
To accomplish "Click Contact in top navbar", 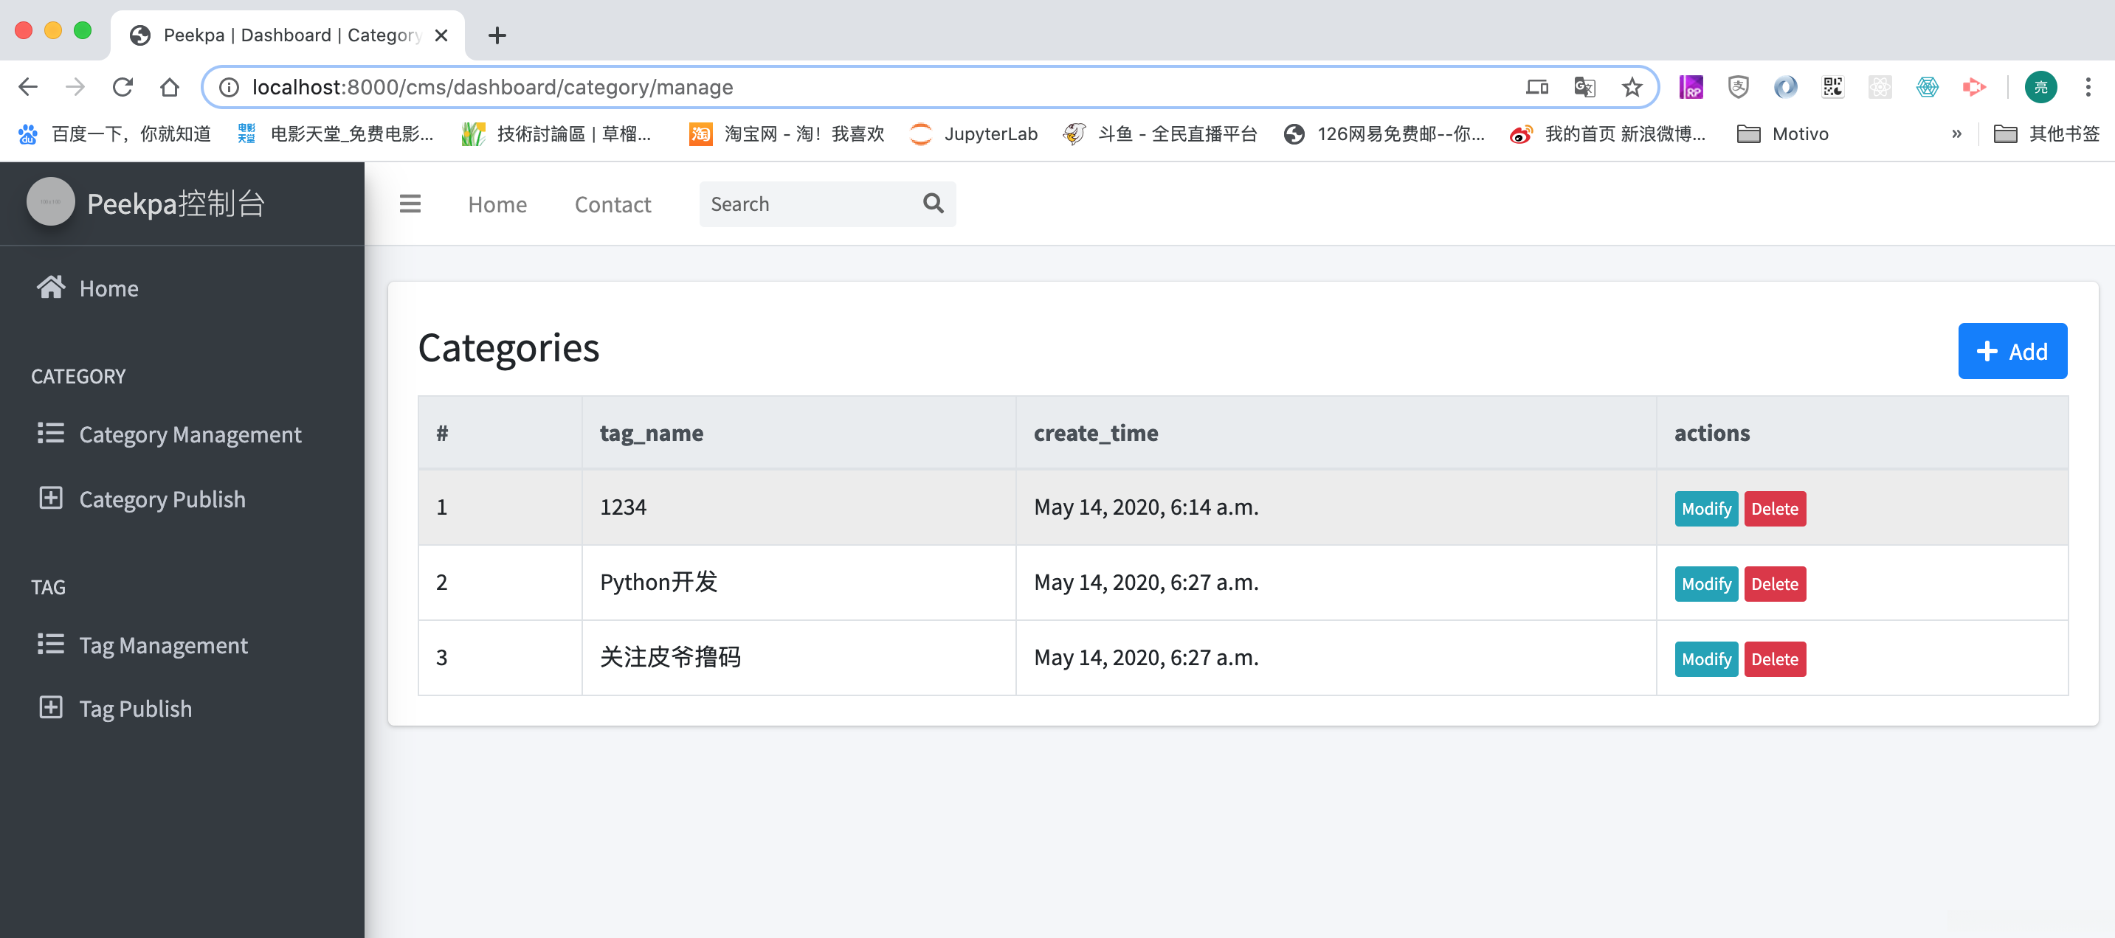I will 613,204.
